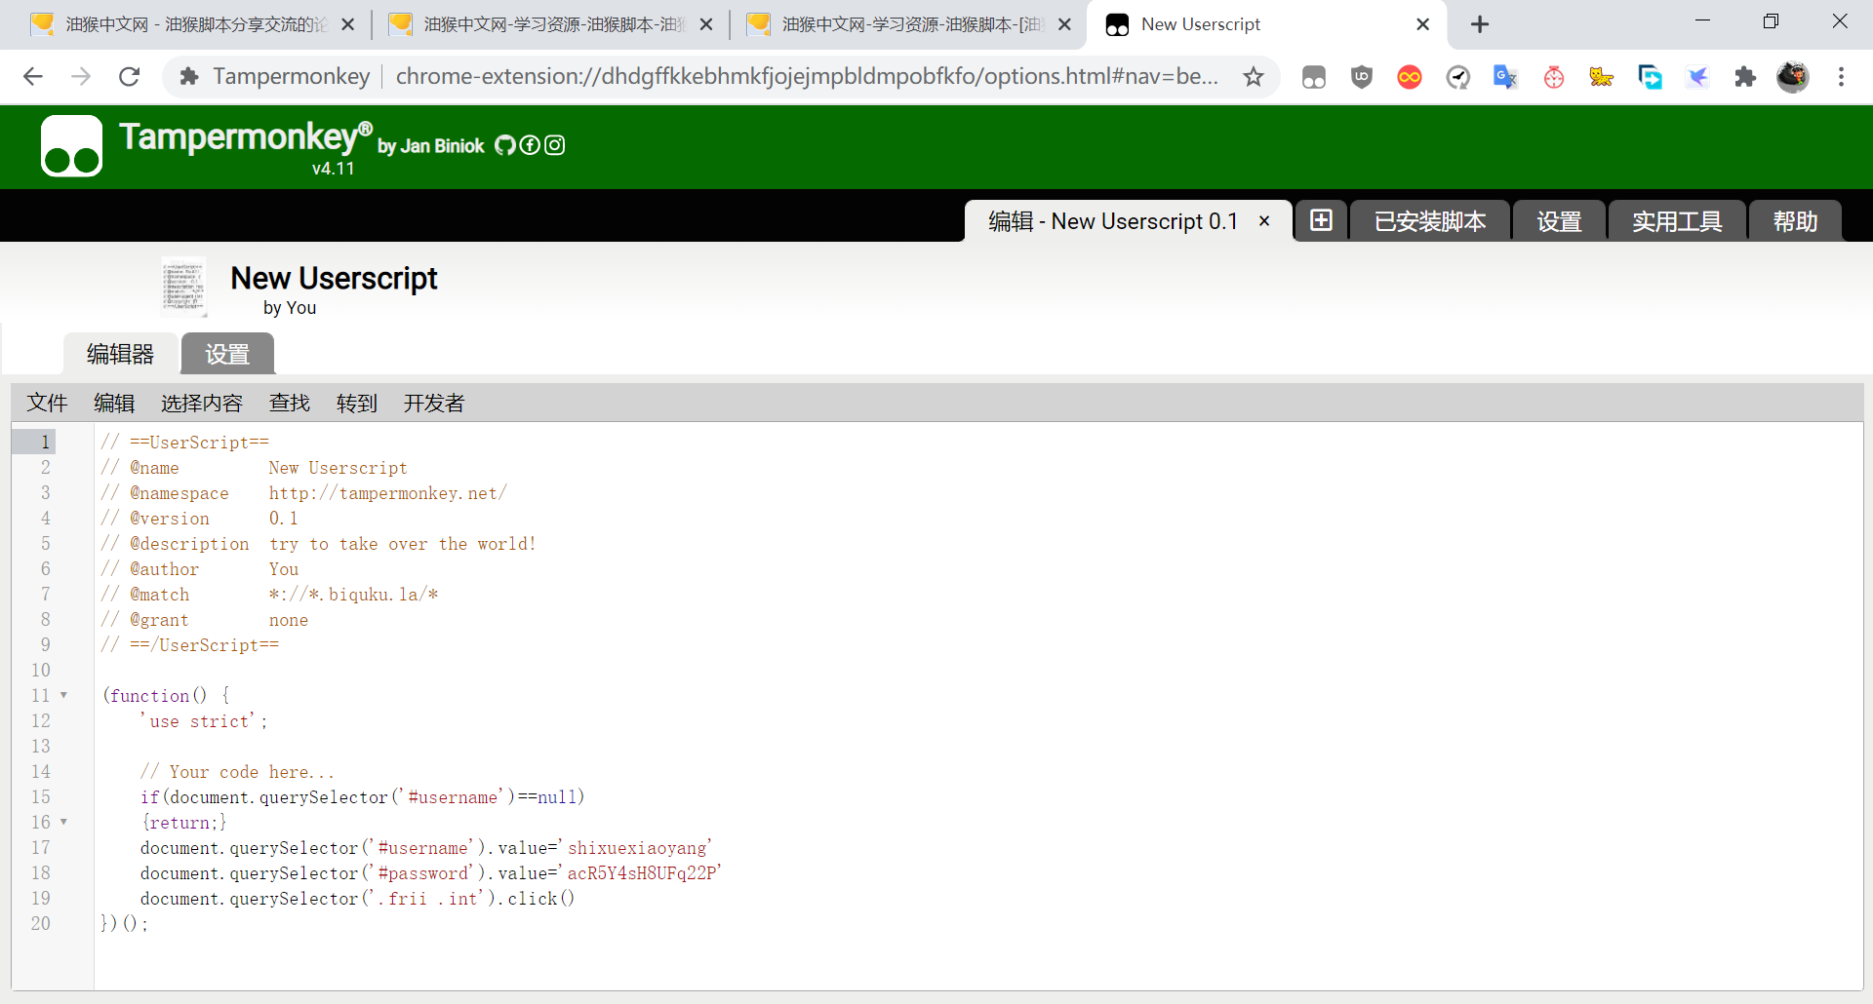This screenshot has height=1004, width=1873.
Task: Click the Tampermonkey extension icon in toolbar
Action: pos(1314,77)
